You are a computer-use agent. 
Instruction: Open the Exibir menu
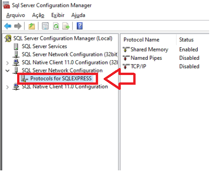coord(58,15)
